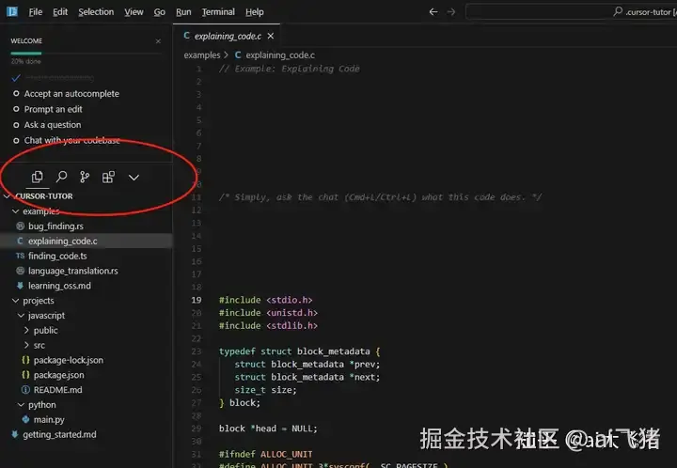Click C icon in the breadcrumb
This screenshot has width=677, height=468.
click(238, 55)
